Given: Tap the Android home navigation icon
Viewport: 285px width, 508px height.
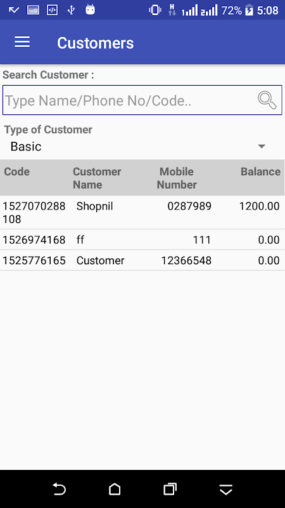Looking at the screenshot, I should 115,489.
